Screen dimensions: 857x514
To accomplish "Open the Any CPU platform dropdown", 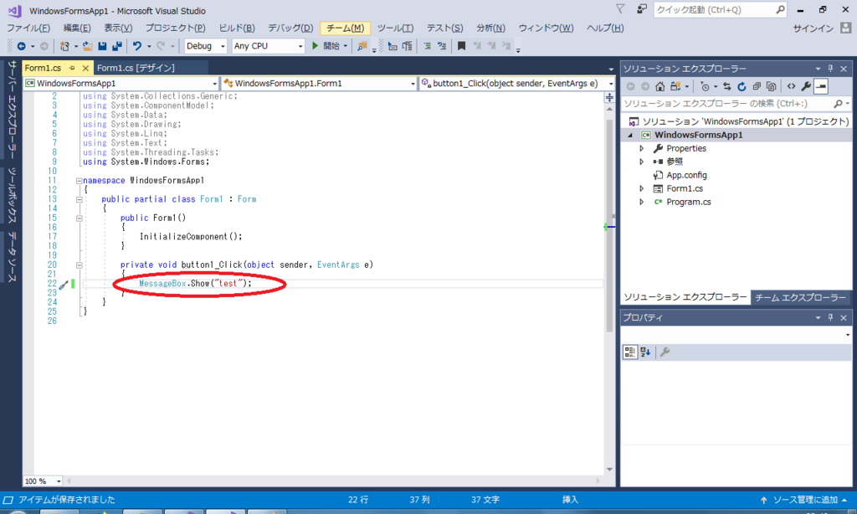I will pos(268,47).
